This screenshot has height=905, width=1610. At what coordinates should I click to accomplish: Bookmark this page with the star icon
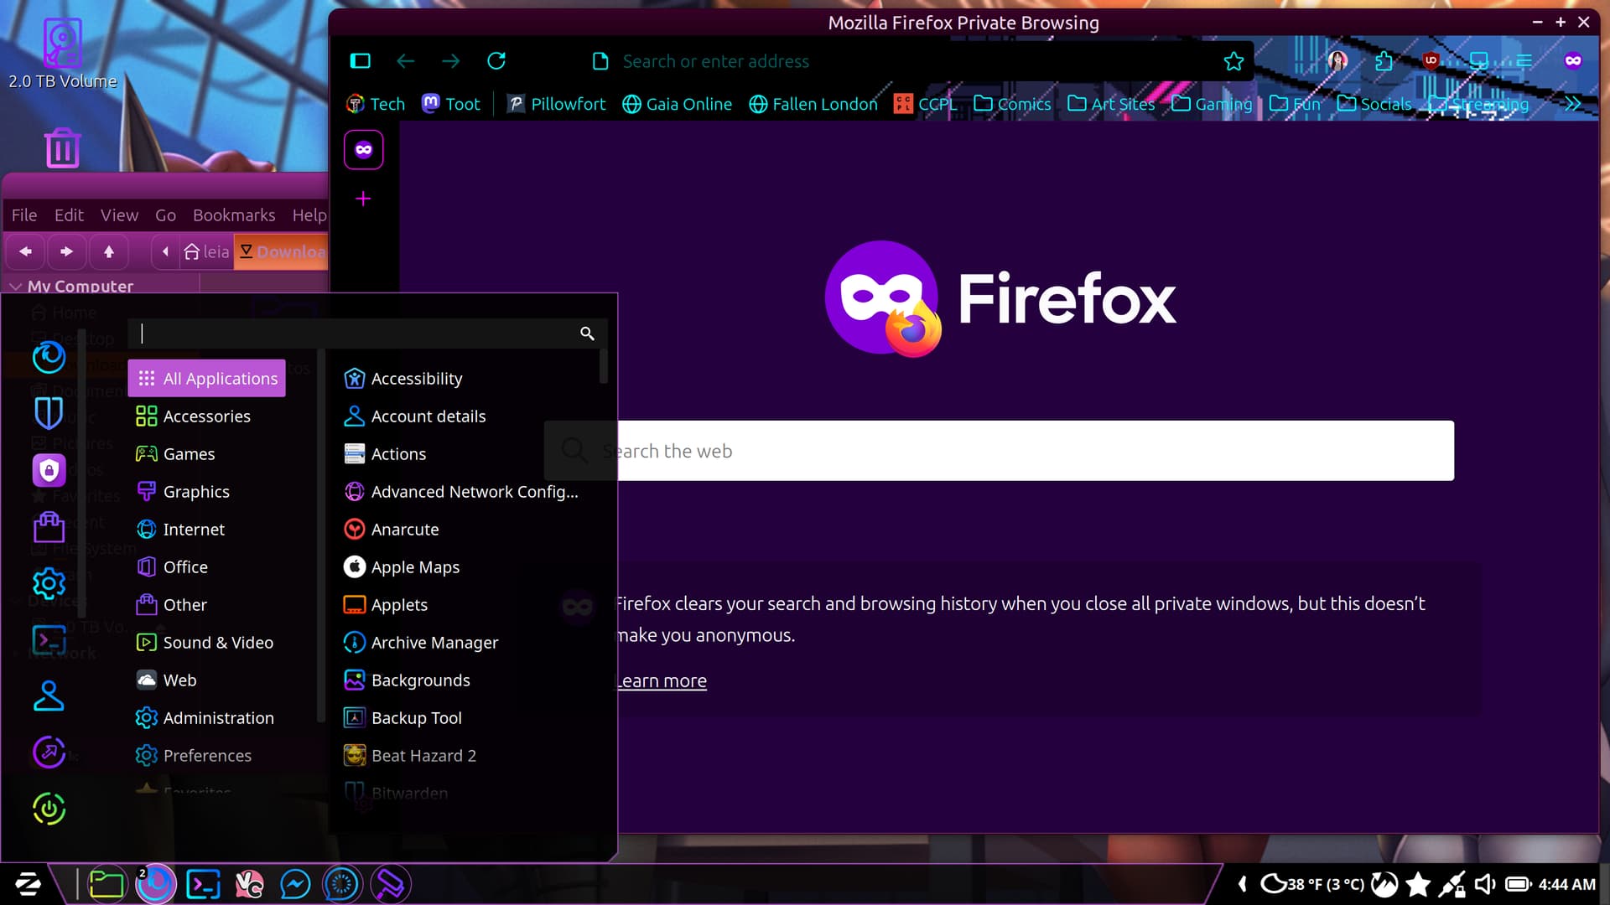click(x=1233, y=61)
